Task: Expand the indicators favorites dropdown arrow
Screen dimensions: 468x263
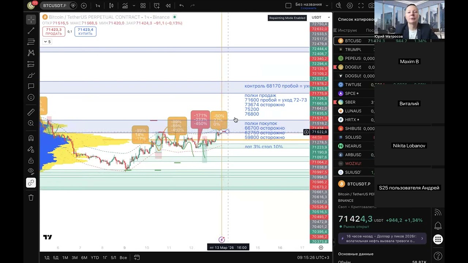Action: (x=133, y=5)
